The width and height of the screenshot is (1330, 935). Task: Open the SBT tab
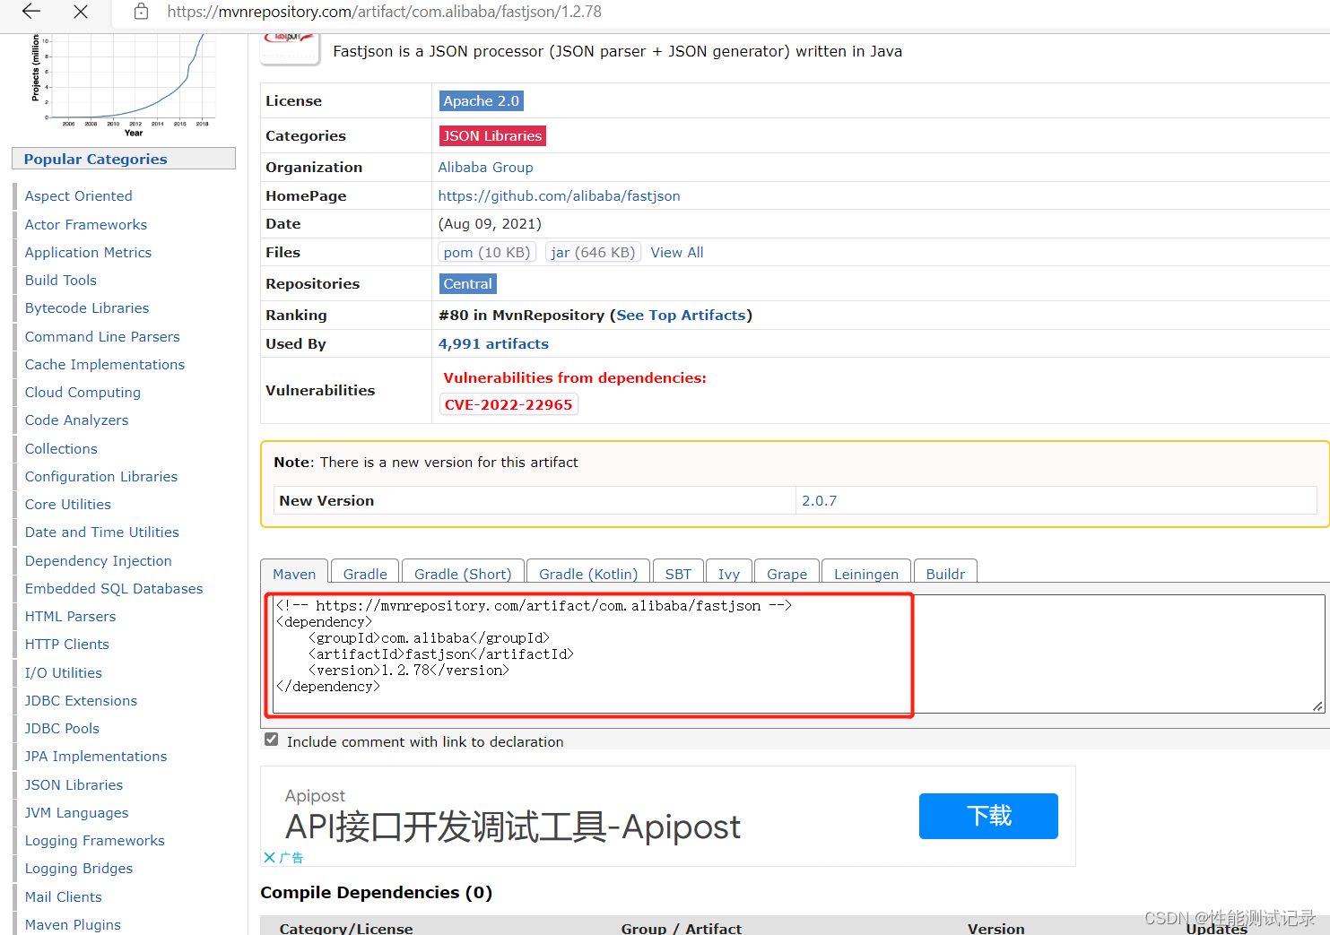point(678,574)
